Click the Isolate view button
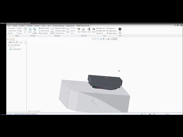Viewport: 183px width, 137px height. tap(94, 30)
